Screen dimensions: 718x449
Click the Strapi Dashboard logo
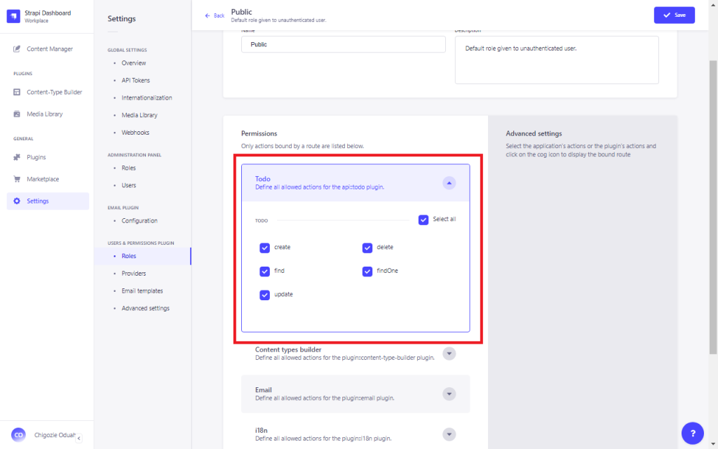click(13, 15)
